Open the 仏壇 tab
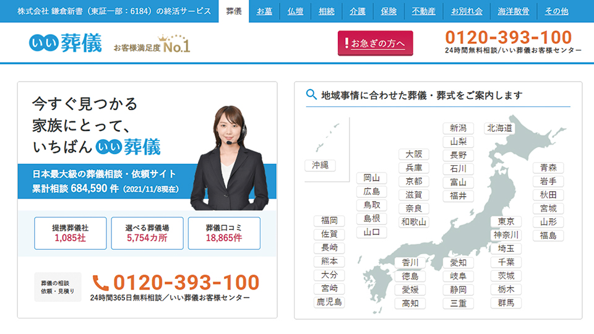Image resolution: width=594 pixels, height=334 pixels. (295, 11)
